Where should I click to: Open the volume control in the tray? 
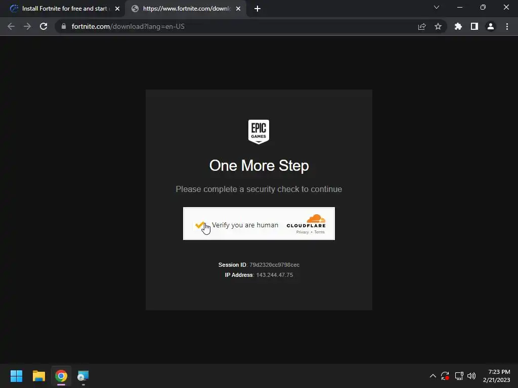[471, 376]
